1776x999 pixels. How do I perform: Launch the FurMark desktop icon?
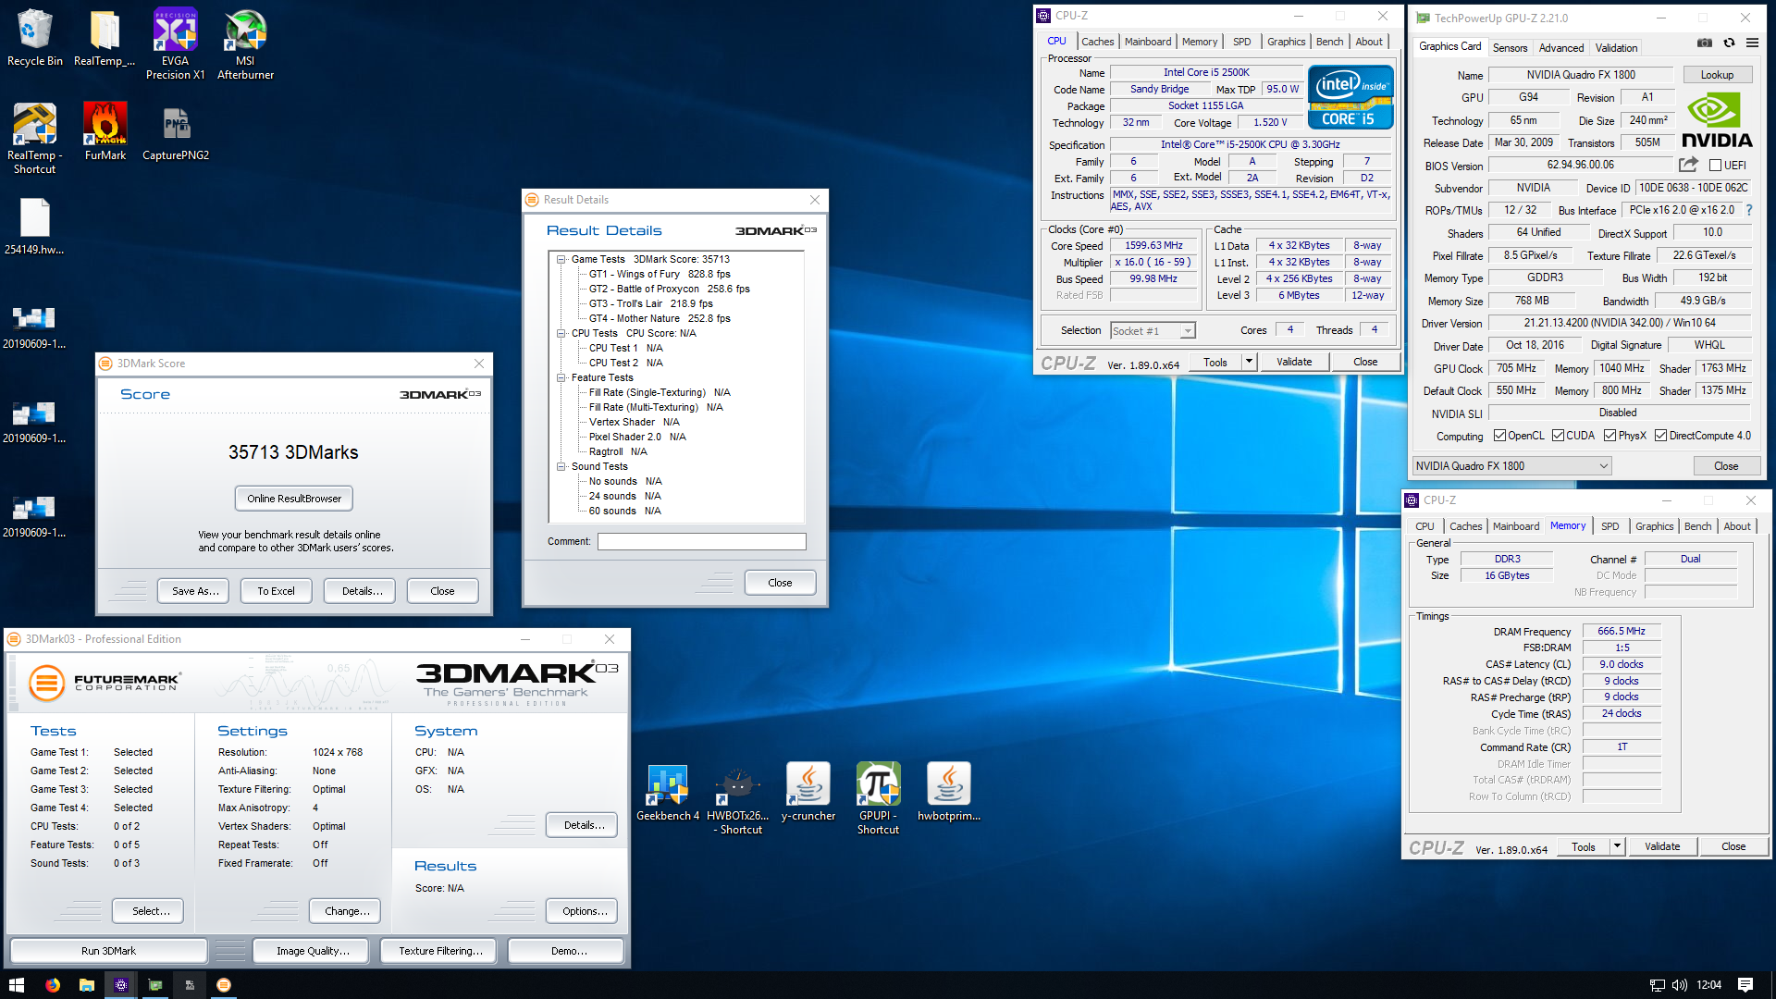(x=105, y=130)
